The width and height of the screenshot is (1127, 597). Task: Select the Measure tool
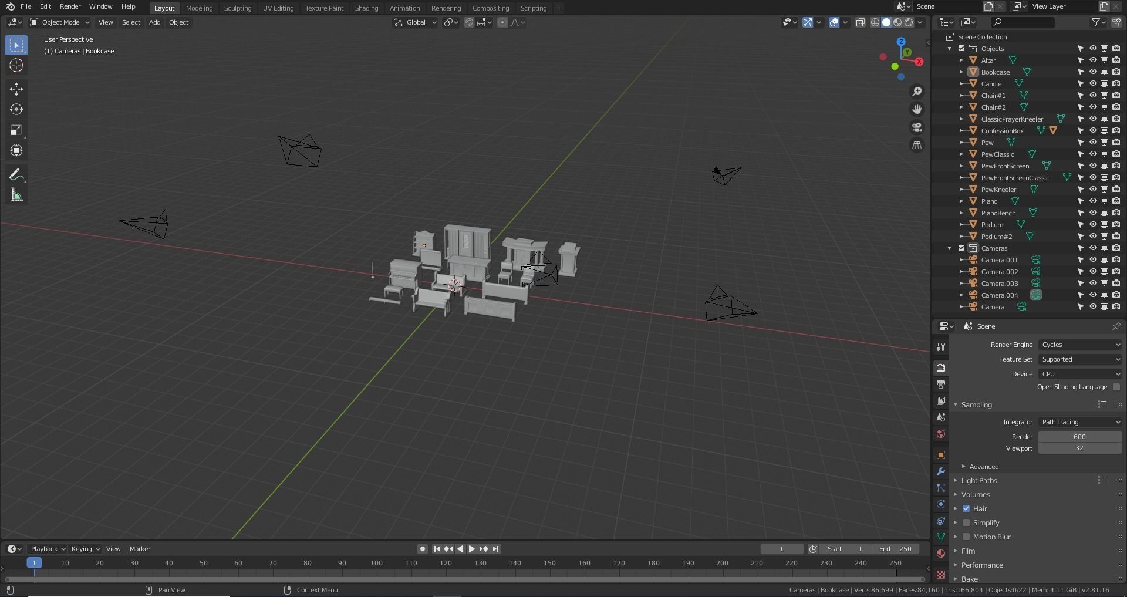click(x=16, y=195)
